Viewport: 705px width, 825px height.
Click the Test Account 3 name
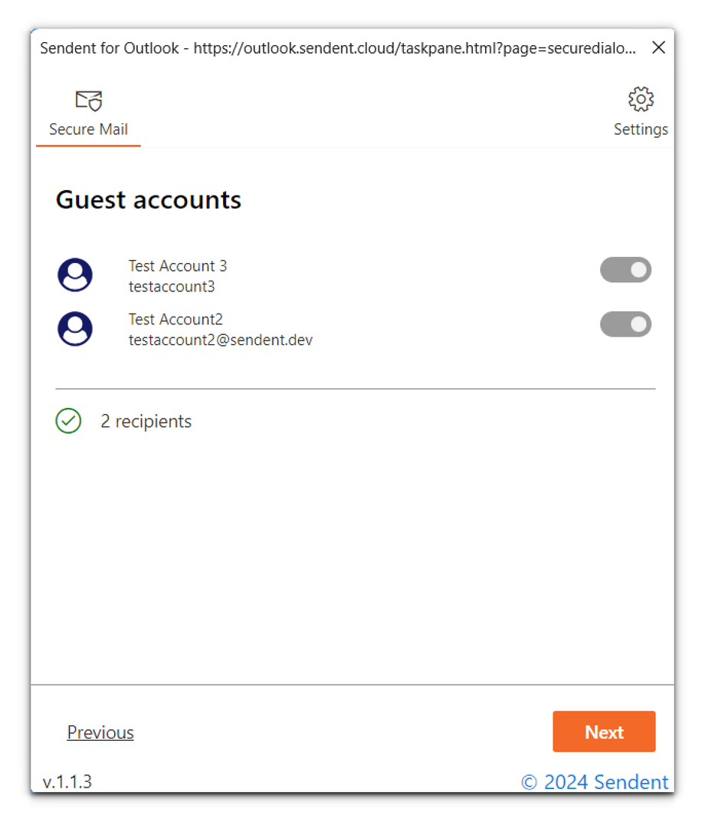click(x=178, y=266)
